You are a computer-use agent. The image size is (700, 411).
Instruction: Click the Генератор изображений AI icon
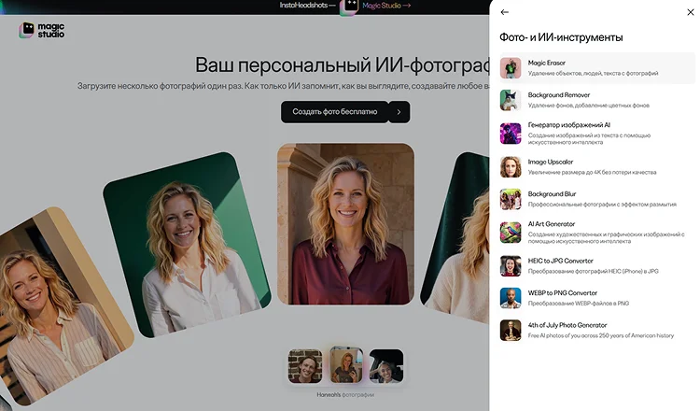[x=511, y=134]
